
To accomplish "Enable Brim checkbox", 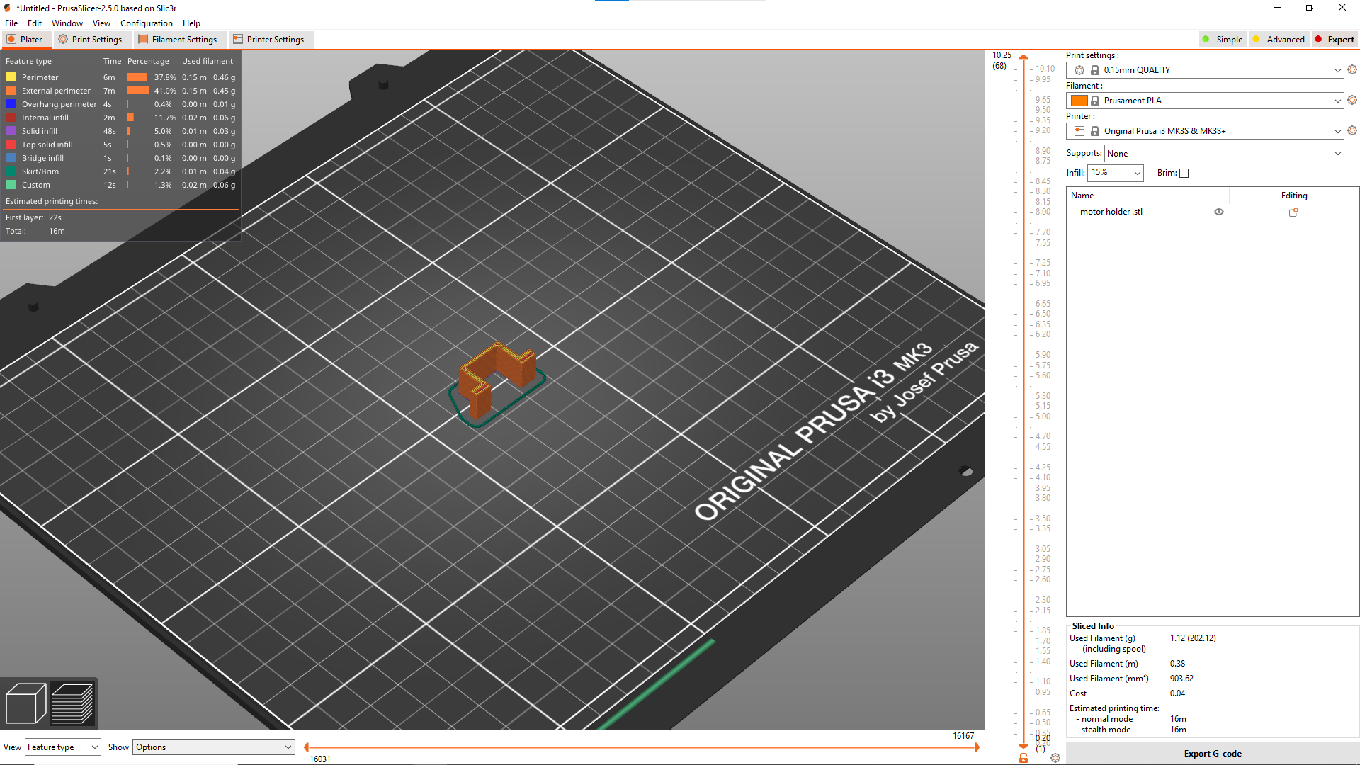I will click(x=1185, y=173).
